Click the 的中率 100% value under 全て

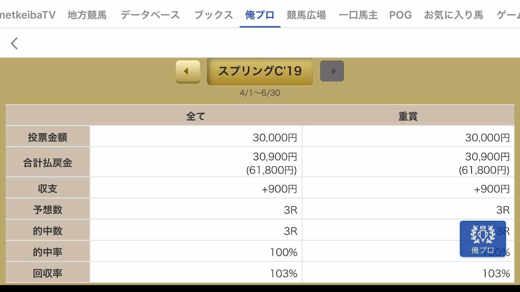click(x=283, y=252)
